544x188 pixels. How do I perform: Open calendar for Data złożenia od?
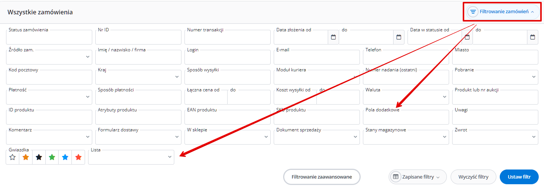[x=333, y=37]
